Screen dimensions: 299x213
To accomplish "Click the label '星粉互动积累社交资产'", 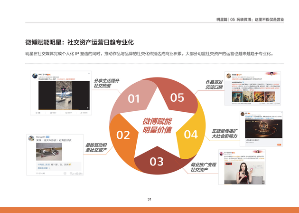I will 96,147.
